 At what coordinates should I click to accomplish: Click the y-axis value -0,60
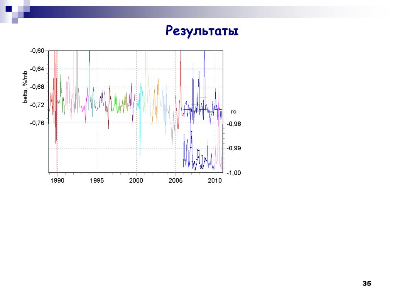(x=37, y=51)
